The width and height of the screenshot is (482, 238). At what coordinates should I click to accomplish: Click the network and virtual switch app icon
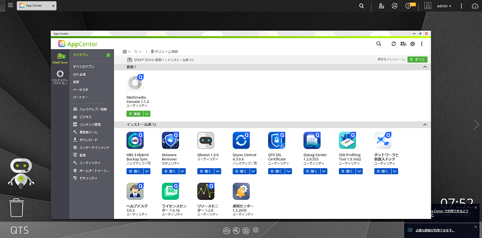[383, 141]
